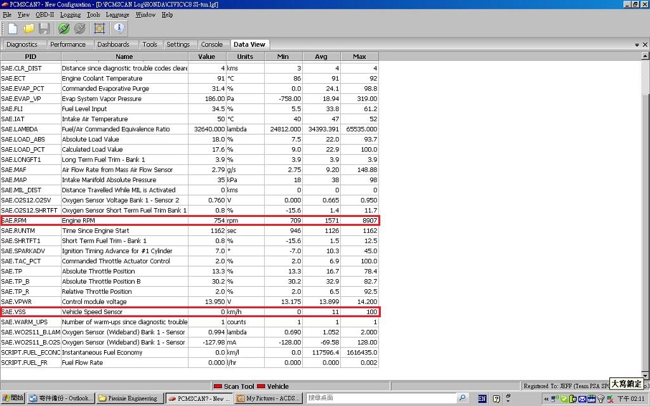Click the desktop search magnifier icon
The width and height of the screenshot is (650, 406).
click(x=462, y=398)
